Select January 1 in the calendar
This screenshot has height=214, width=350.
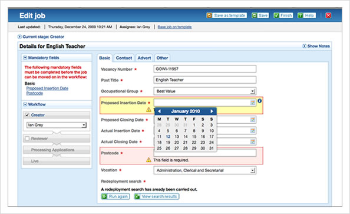coord(194,125)
